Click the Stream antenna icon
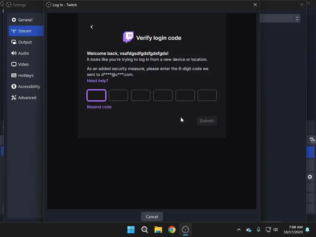The width and height of the screenshot is (316, 237). [14, 31]
